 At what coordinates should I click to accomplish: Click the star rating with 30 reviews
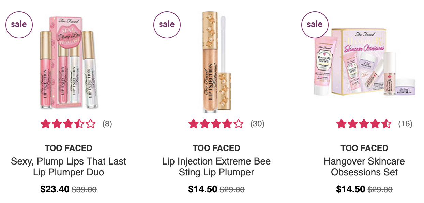point(216,124)
